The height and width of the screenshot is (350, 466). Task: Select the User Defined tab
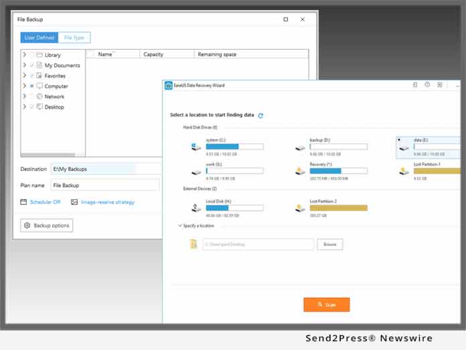39,38
